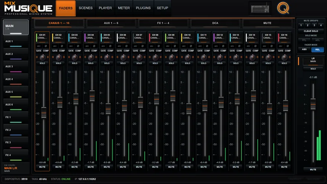Image resolution: width=327 pixels, height=184 pixels.
Task: Switch to the SCENES tab
Action: tap(86, 8)
